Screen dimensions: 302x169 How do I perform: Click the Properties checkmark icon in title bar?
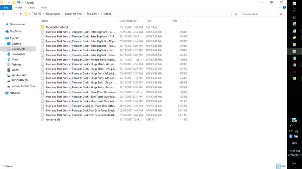pyautogui.click(x=9, y=2)
